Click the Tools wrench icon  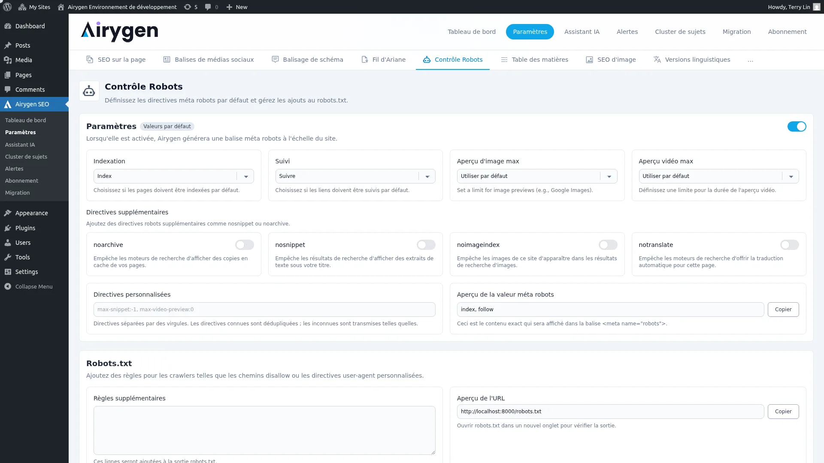click(8, 257)
